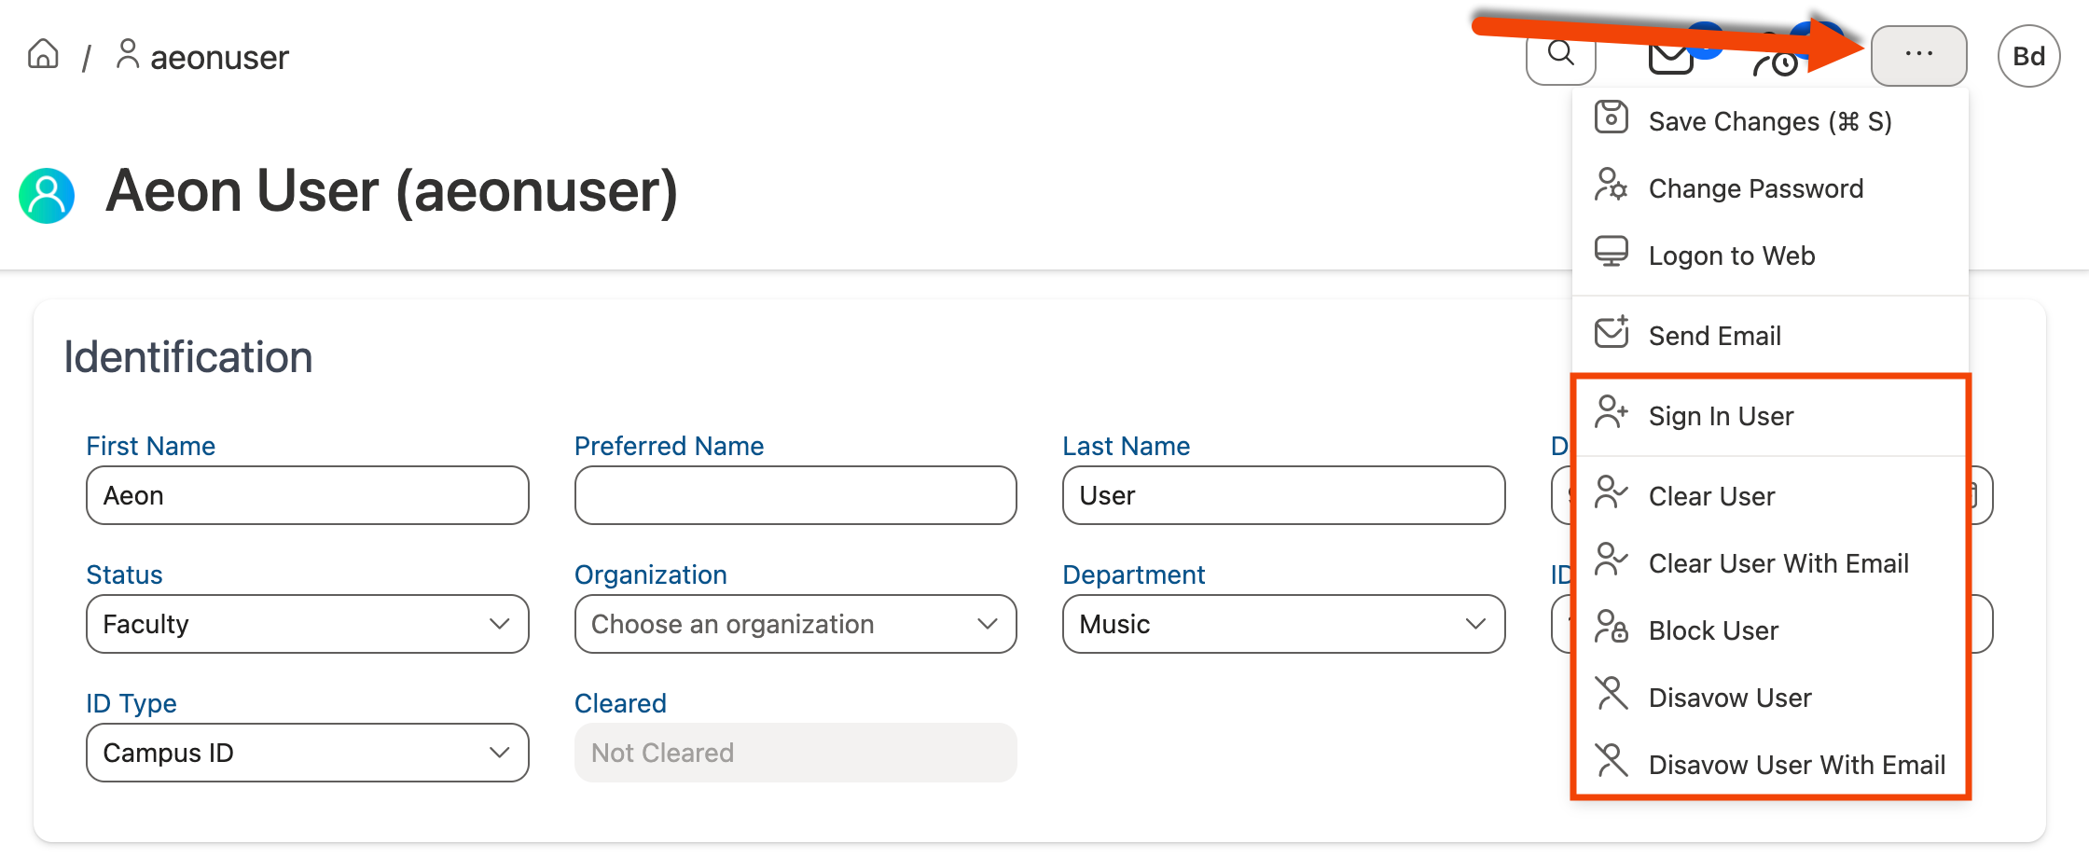The height and width of the screenshot is (858, 2089).
Task: Choose Logon to Web menu item
Action: tap(1731, 256)
